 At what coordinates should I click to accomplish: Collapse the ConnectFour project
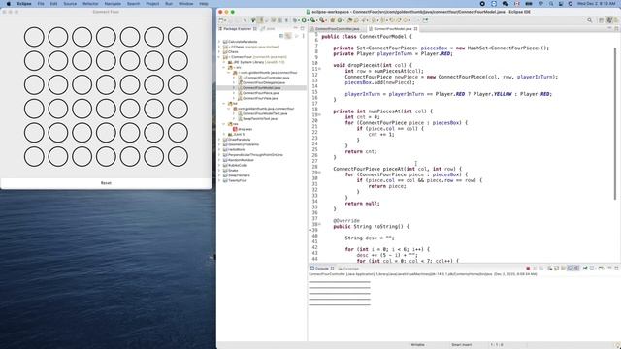click(x=219, y=57)
